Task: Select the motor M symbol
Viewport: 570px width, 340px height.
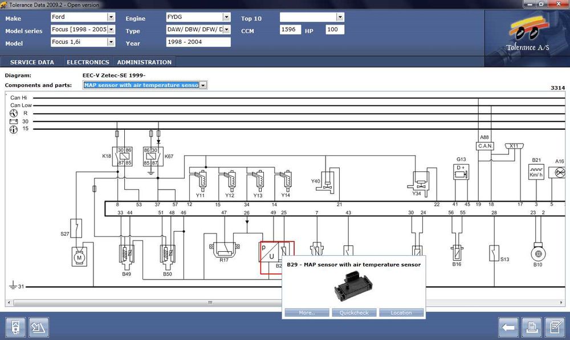Action: pos(79,257)
